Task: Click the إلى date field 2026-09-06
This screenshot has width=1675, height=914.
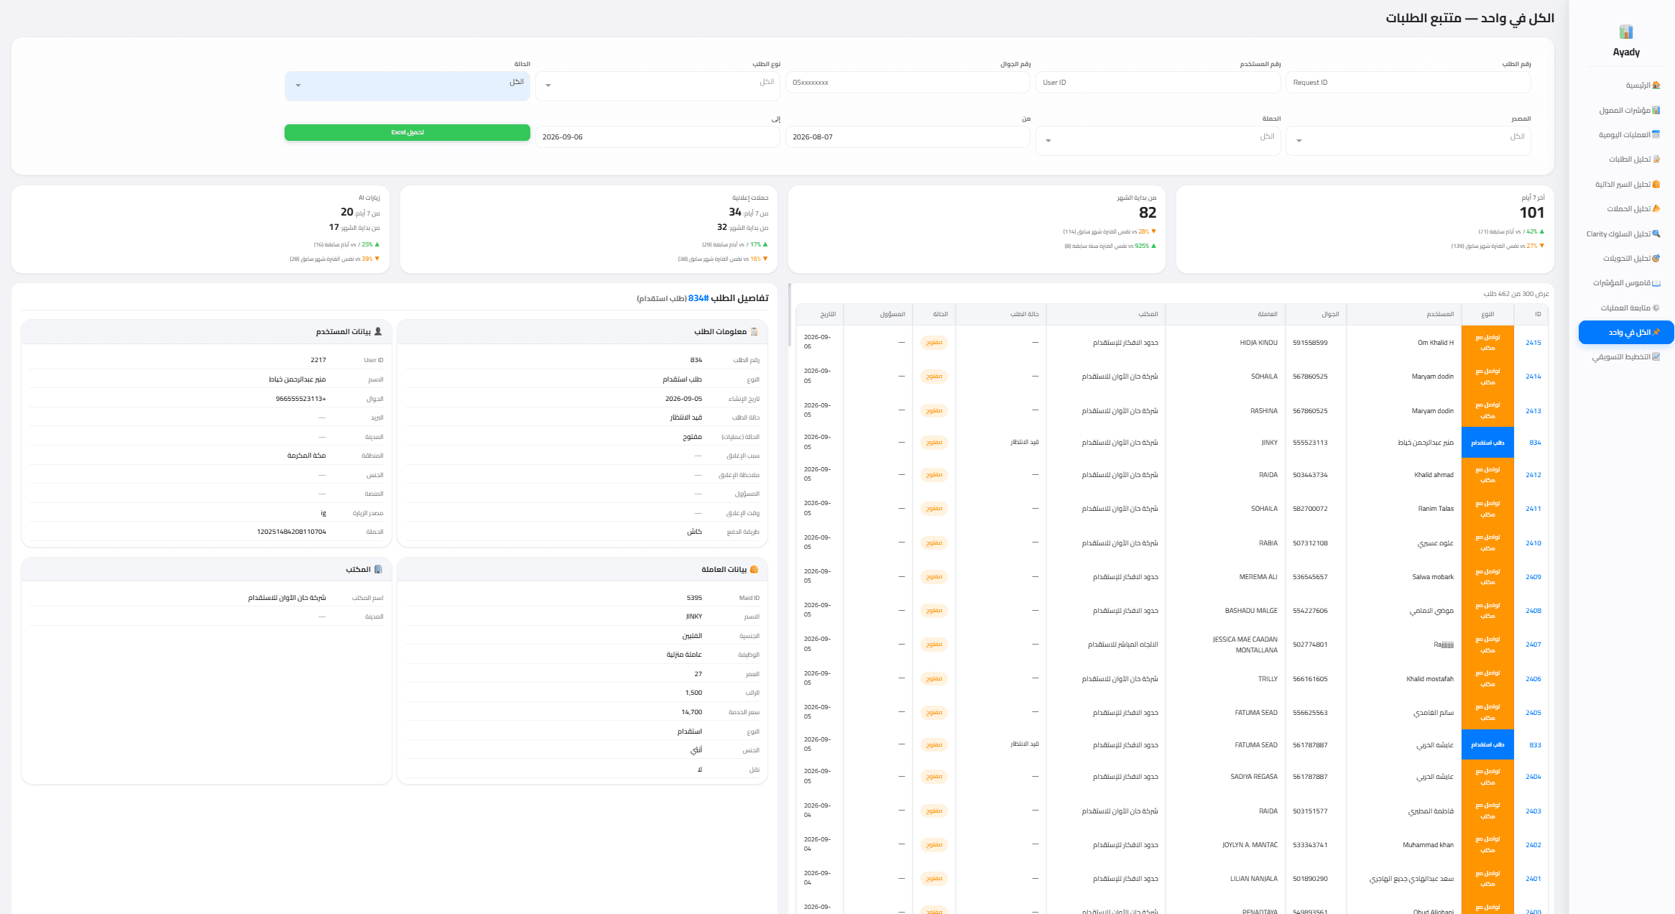Action: pos(657,137)
